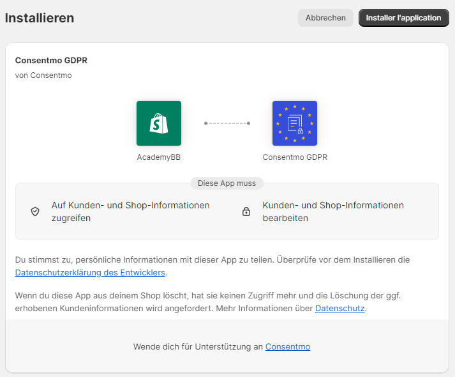Click the 'Du stimmst zu' consent paragraph
The width and height of the screenshot is (455, 377).
[x=212, y=260]
